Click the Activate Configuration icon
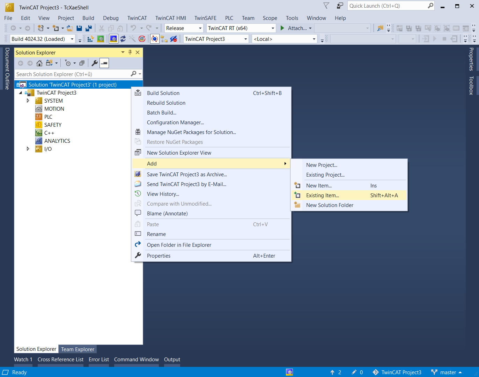Viewport: 479px width, 377px height. [x=90, y=39]
